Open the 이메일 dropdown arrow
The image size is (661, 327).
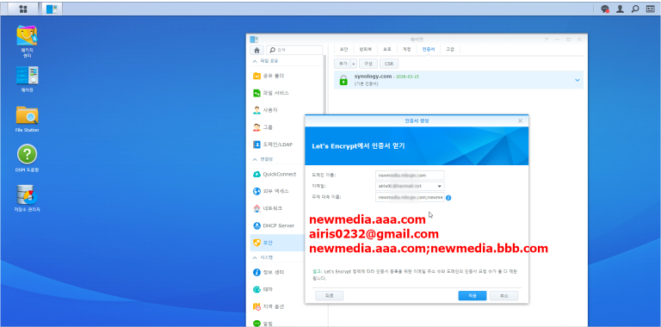(x=439, y=186)
